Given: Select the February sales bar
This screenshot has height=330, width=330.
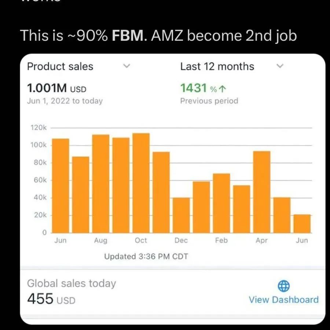Looking at the screenshot, I should 221,203.
